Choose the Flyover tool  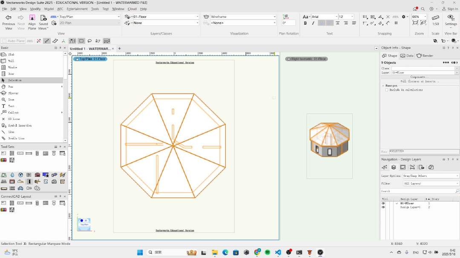[13, 93]
